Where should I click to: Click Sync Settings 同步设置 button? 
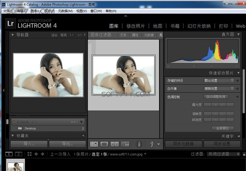point(222,144)
